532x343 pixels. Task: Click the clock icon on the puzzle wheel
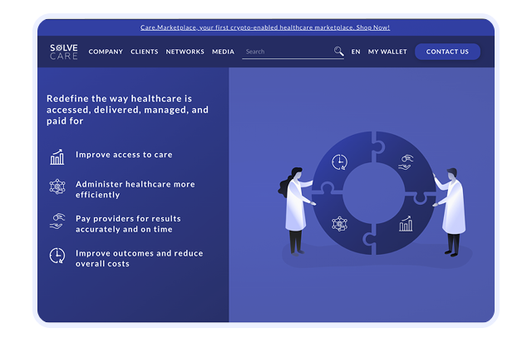pyautogui.click(x=339, y=162)
